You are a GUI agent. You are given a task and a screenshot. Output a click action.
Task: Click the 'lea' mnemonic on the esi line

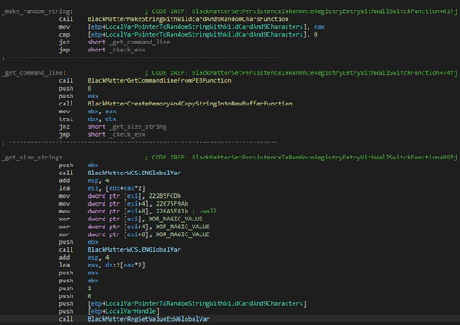64,188
